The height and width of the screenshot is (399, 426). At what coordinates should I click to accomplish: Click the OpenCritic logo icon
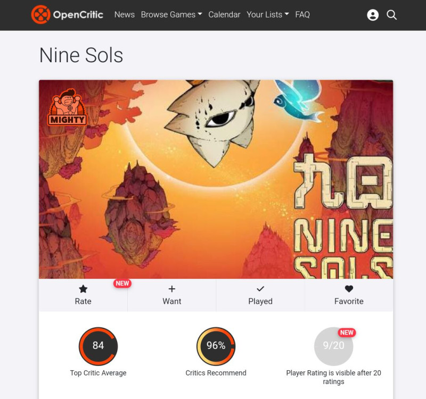click(41, 14)
